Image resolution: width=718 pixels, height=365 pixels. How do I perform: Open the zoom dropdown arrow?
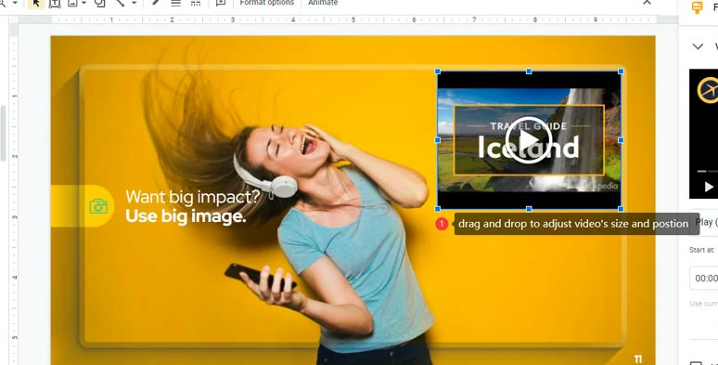(x=15, y=3)
